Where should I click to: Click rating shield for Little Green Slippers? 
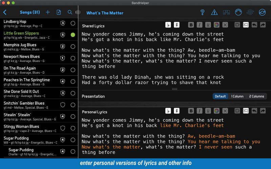[x=63, y=35]
